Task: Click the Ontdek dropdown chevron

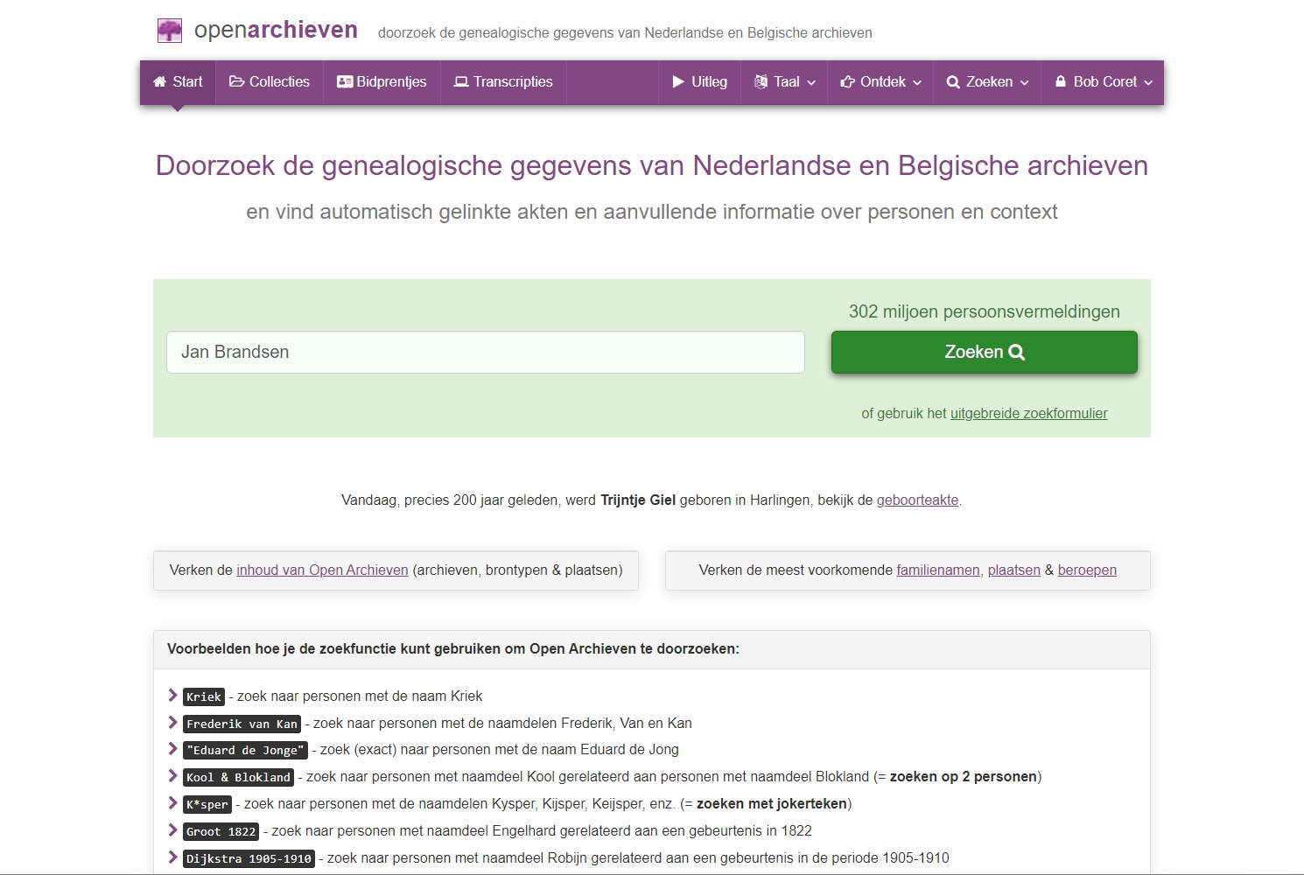Action: coord(917,83)
